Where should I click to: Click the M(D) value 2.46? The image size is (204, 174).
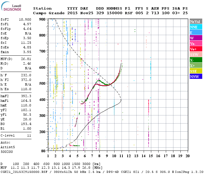tap(27, 64)
